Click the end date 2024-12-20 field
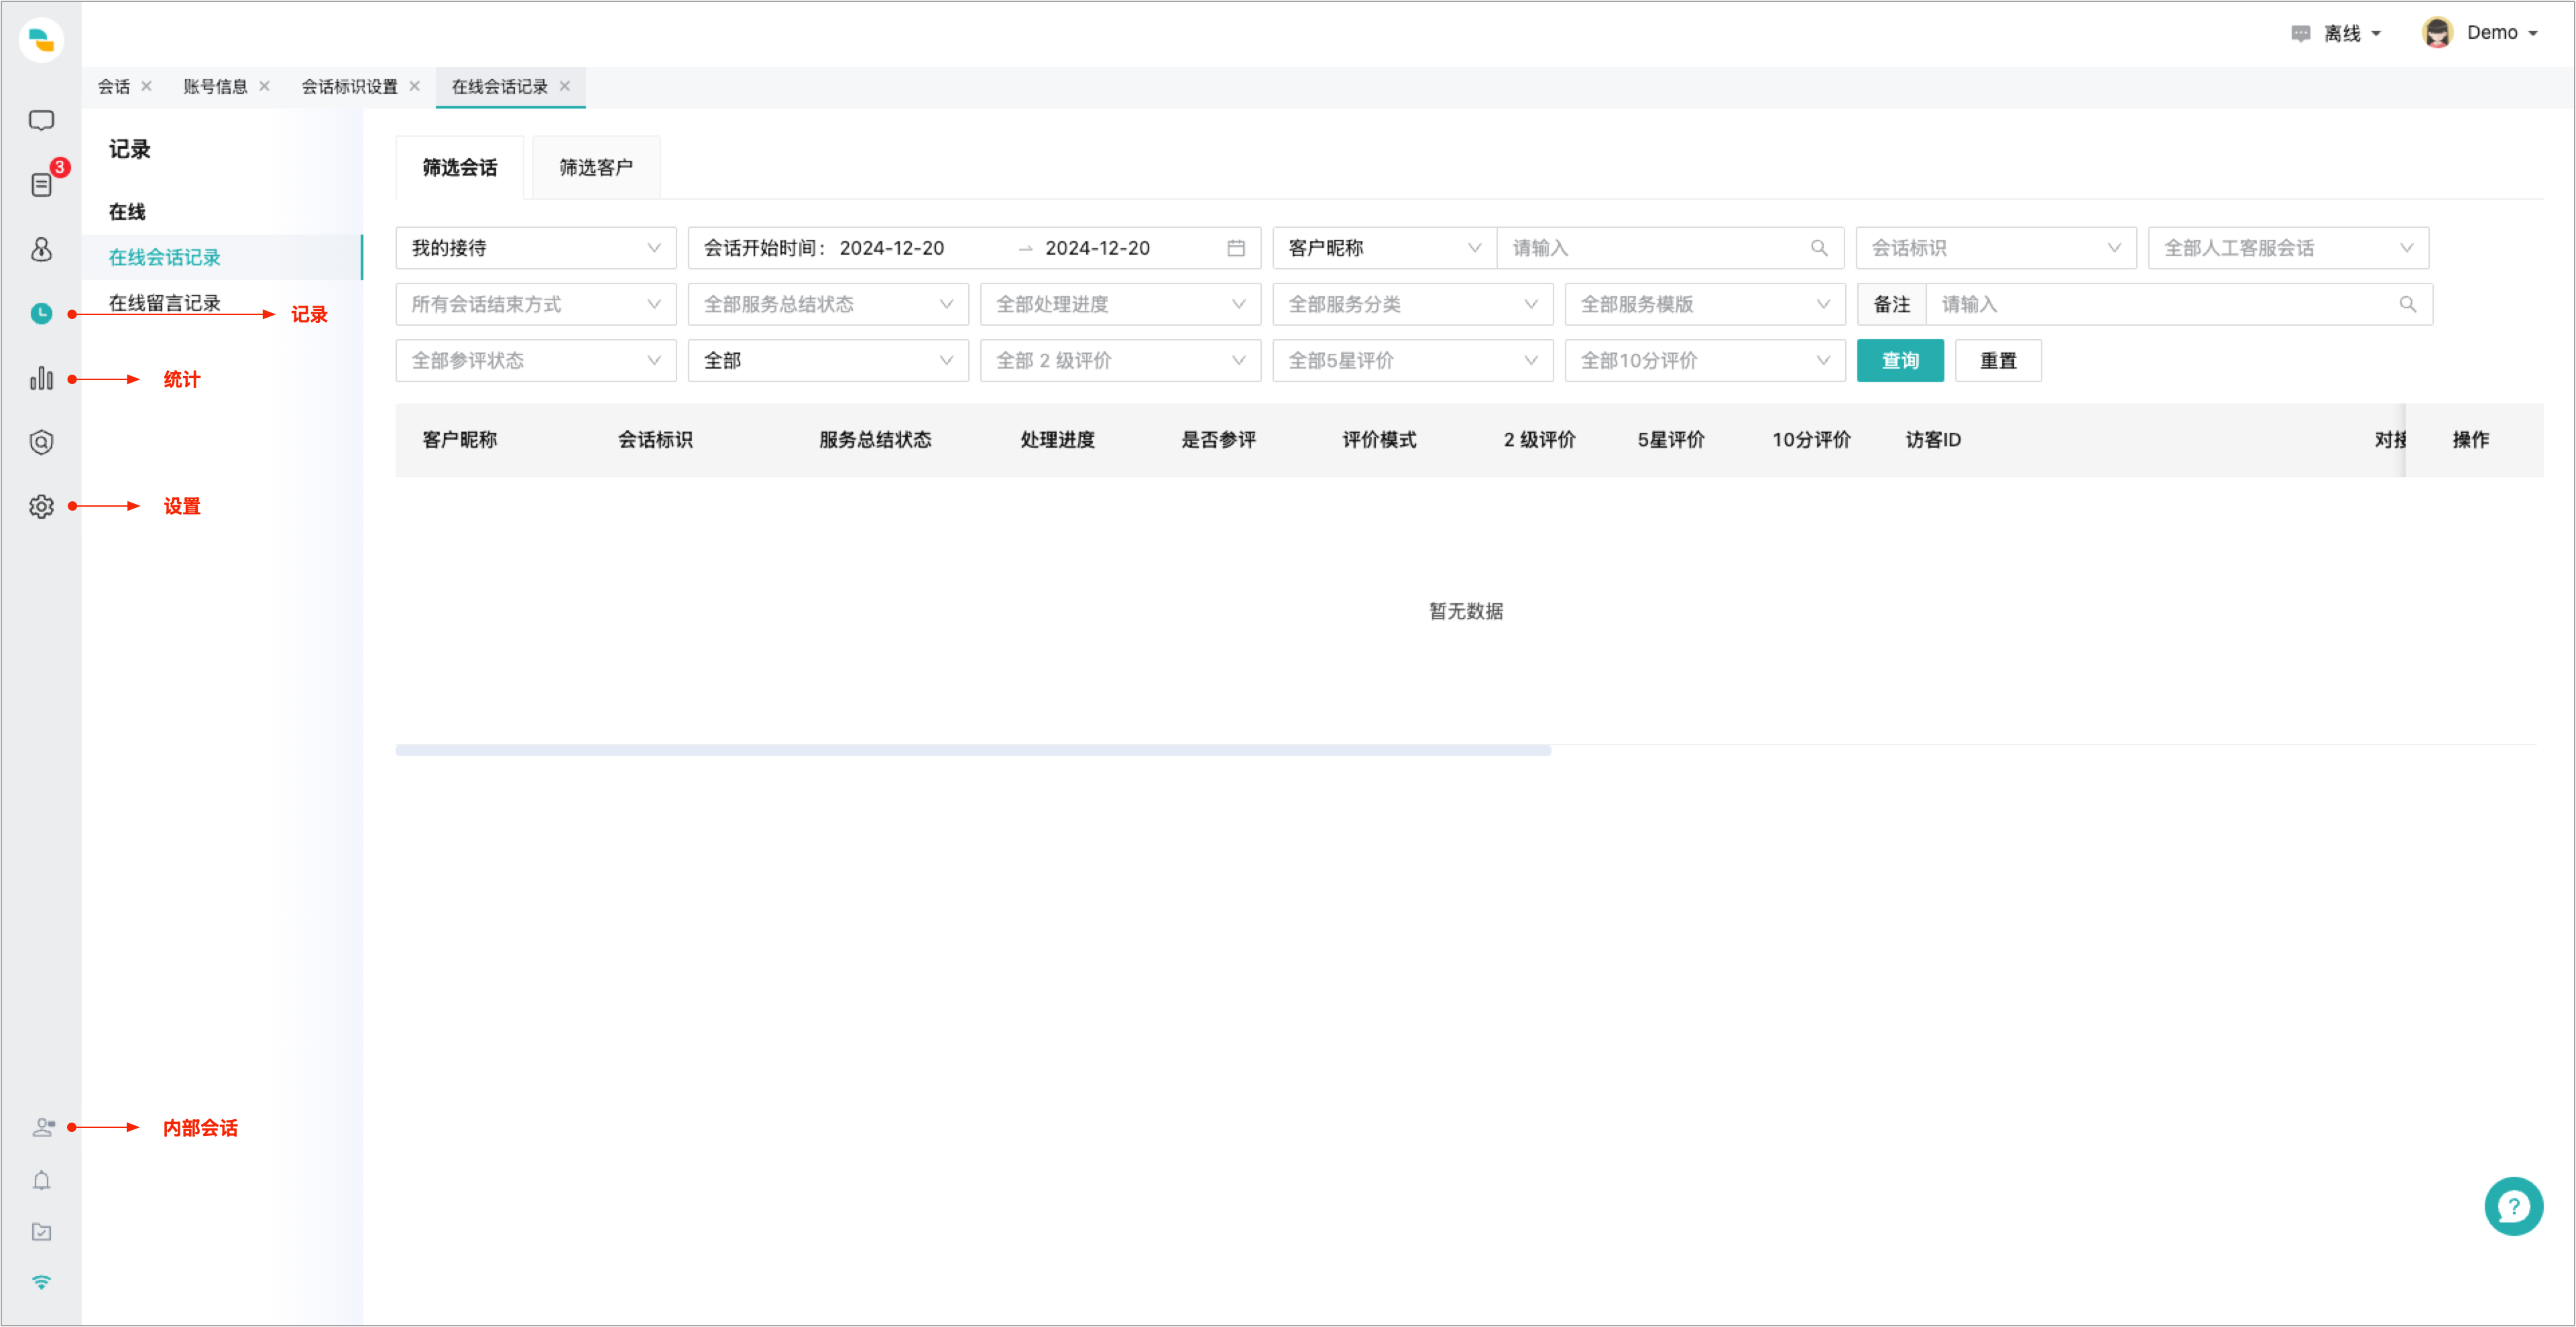The width and height of the screenshot is (2576, 1327). point(1097,248)
